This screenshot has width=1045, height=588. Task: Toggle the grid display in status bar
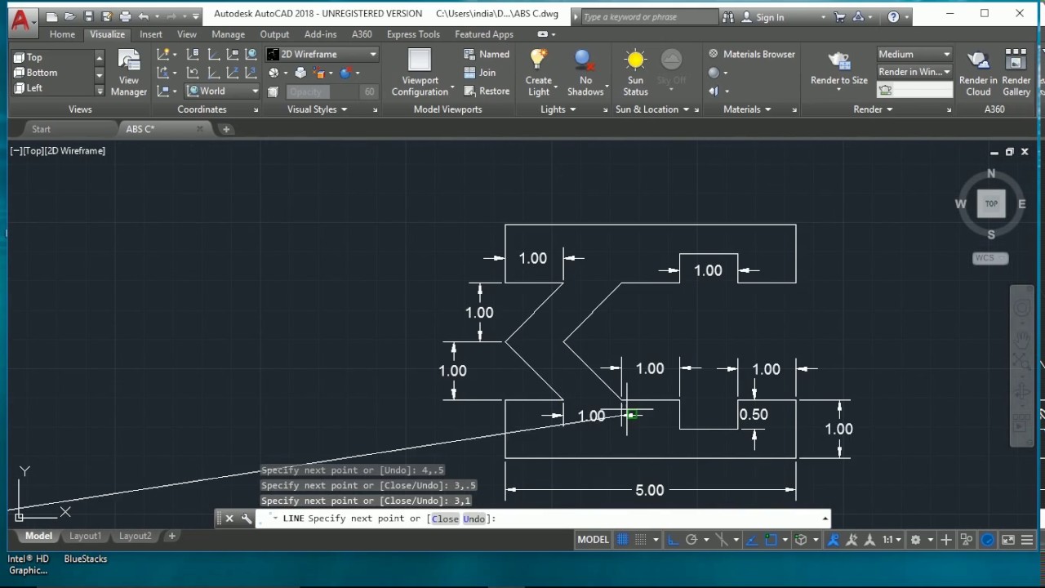(622, 539)
